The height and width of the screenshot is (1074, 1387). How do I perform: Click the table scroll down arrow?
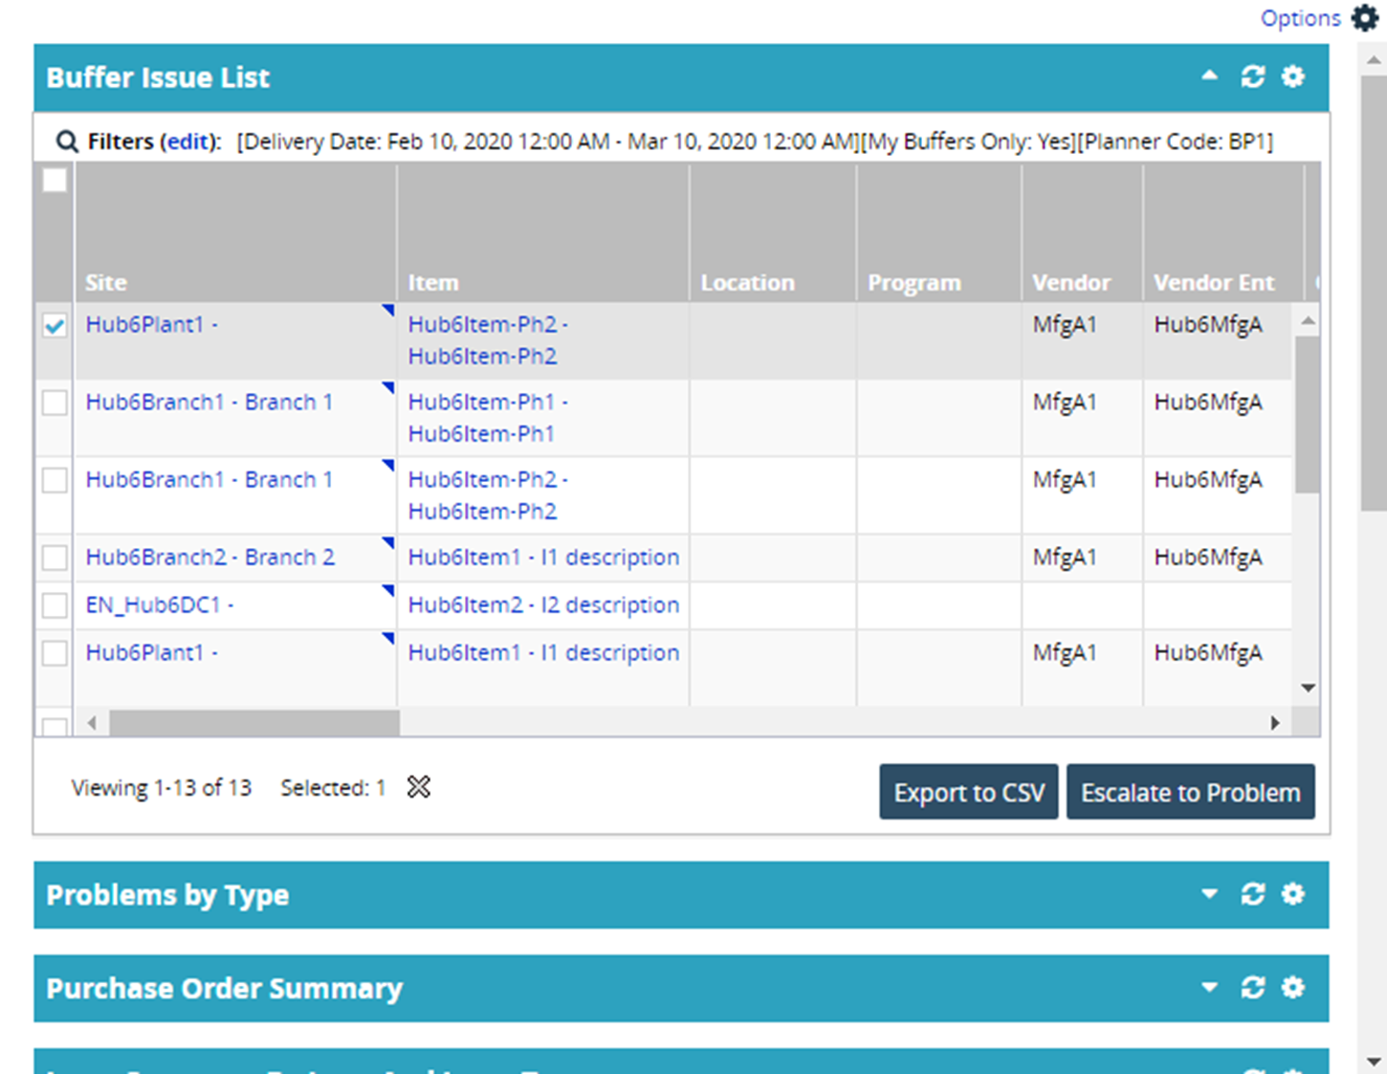(x=1308, y=688)
